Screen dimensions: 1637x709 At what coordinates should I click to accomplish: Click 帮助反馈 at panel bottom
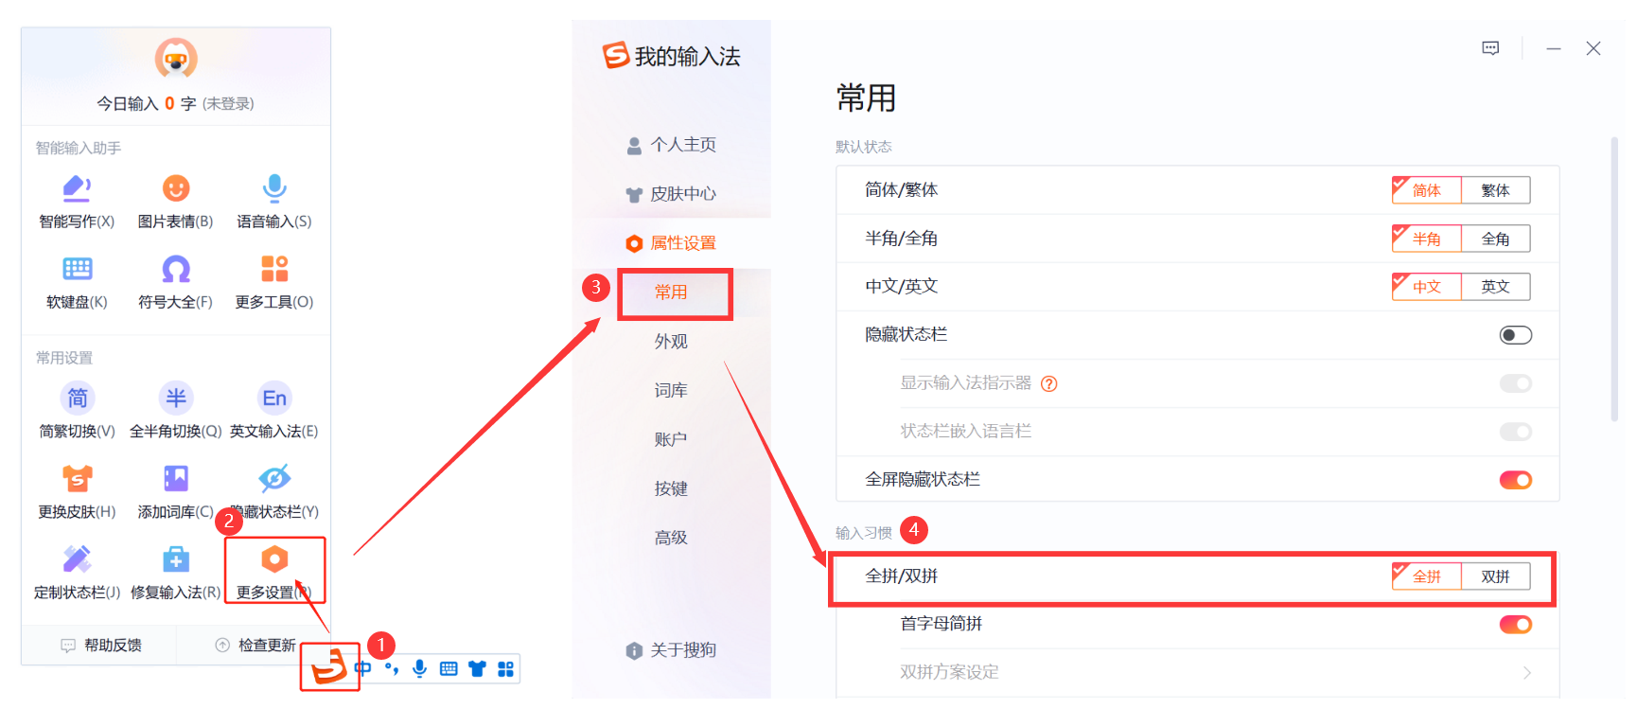click(102, 646)
